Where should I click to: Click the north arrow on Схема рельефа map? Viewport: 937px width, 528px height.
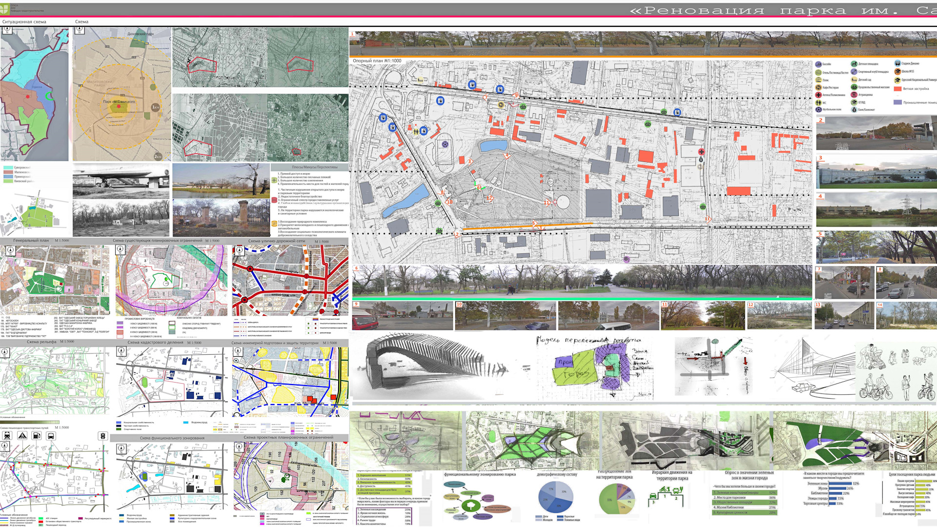pos(5,351)
